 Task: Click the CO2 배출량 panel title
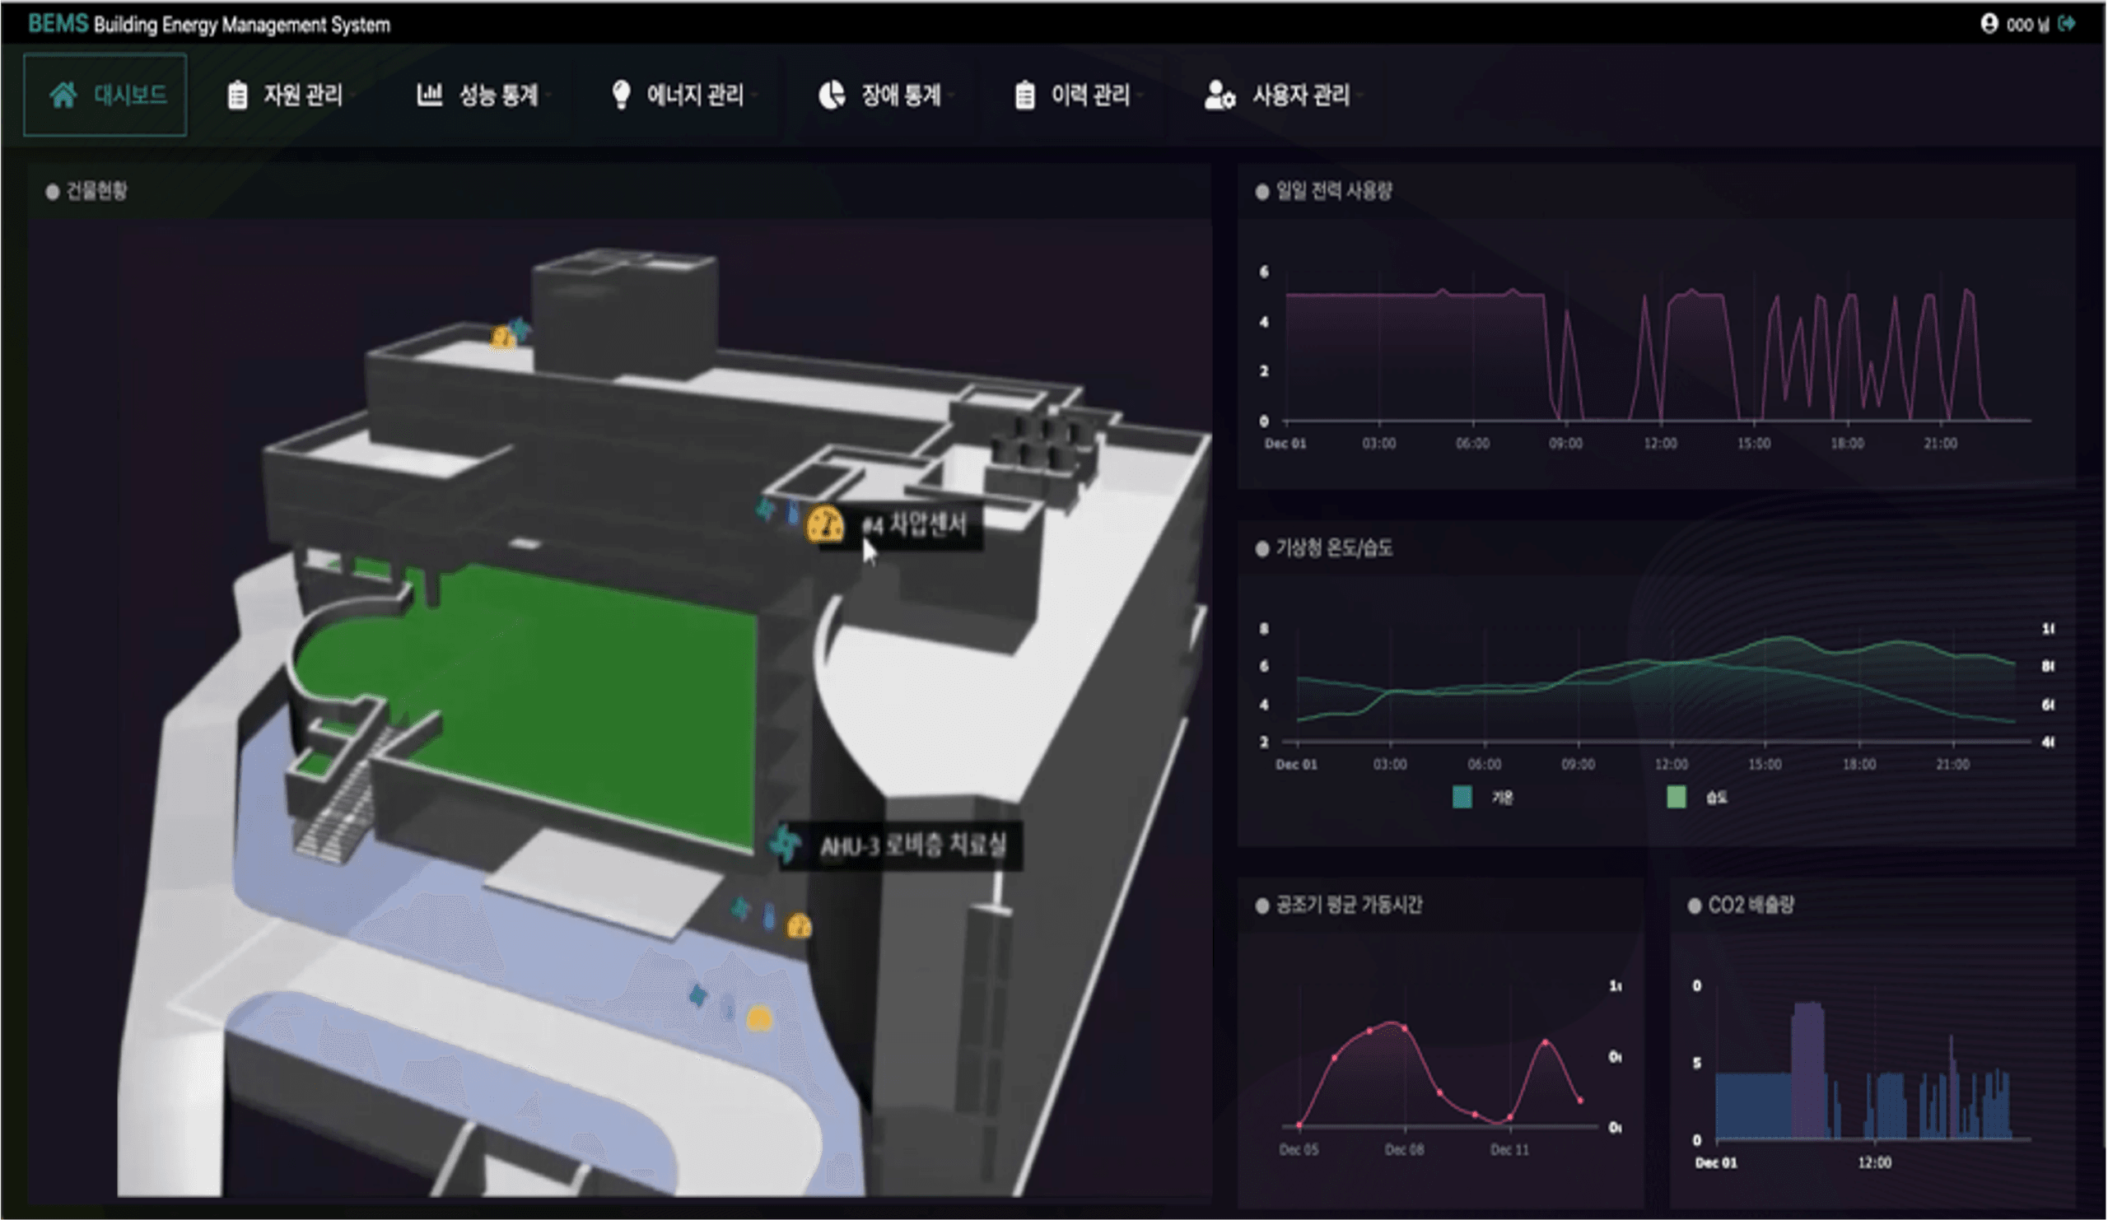coord(1751,905)
